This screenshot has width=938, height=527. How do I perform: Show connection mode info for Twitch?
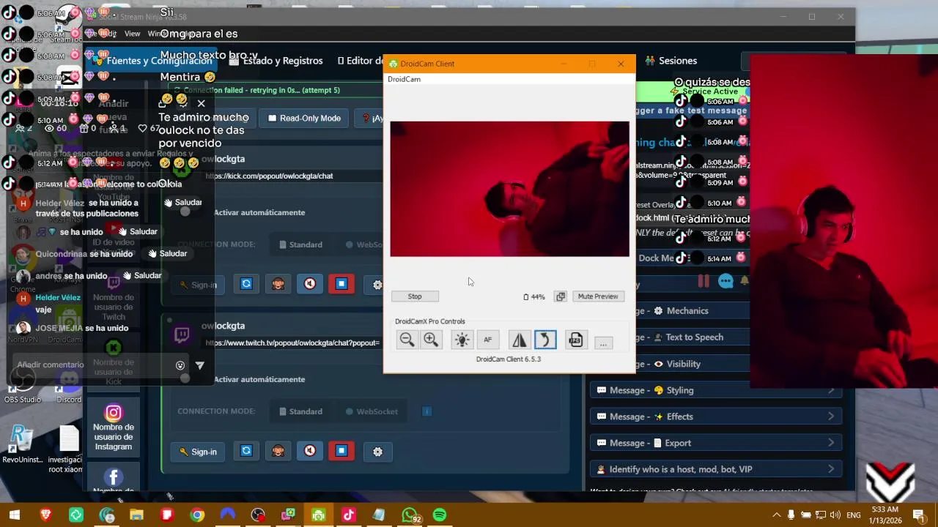click(426, 411)
